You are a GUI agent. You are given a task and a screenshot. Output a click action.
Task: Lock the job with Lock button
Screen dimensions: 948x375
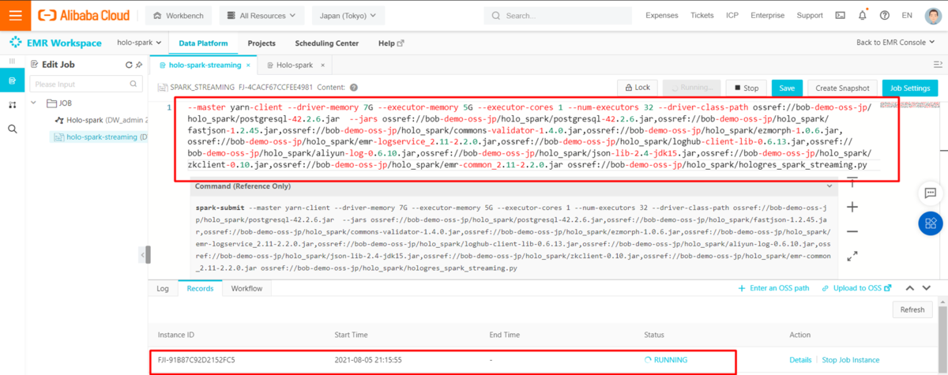(x=637, y=88)
